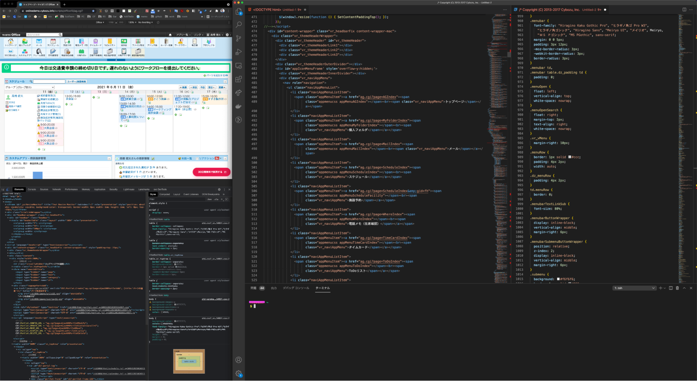Screen dimensions: 697x381
Task: Open the ワークフロー app icon
Action: coord(181,43)
